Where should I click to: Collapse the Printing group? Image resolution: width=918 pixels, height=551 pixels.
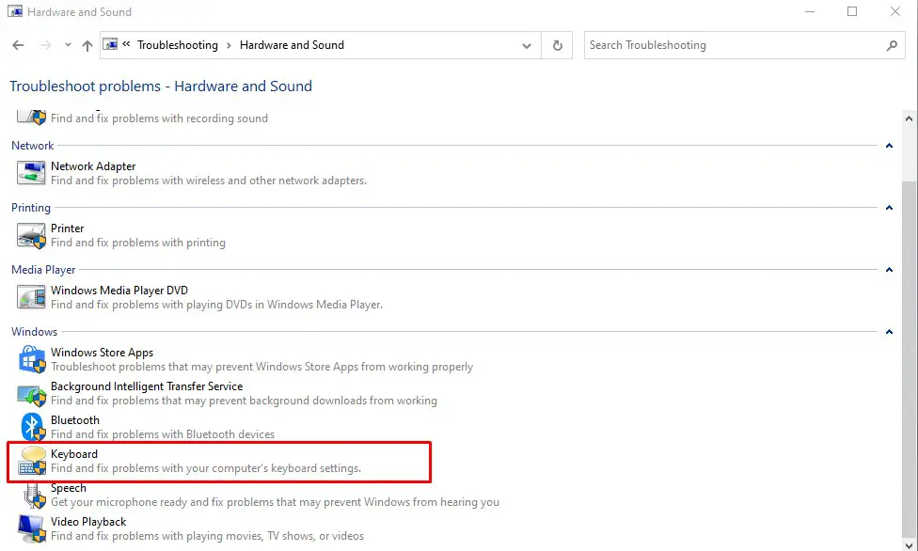pyautogui.click(x=889, y=207)
